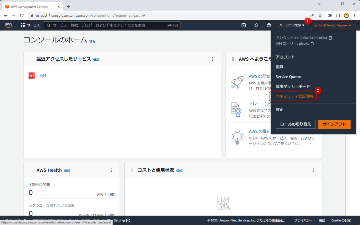Bookmark the page with star icon

[x=320, y=15]
